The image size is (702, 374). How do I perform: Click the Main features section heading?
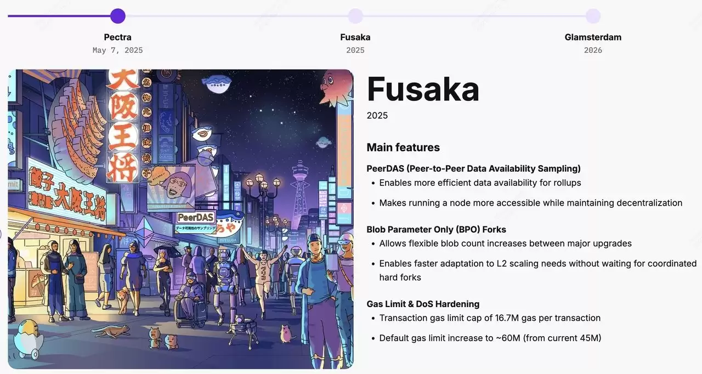tap(403, 147)
